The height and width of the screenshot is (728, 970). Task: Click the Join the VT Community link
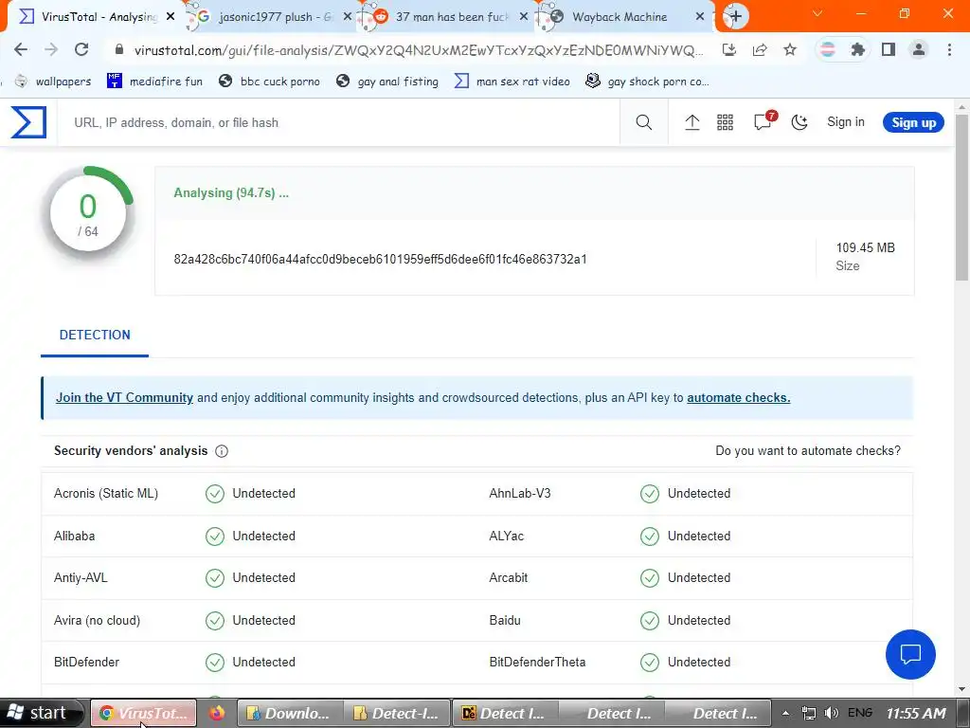124,397
